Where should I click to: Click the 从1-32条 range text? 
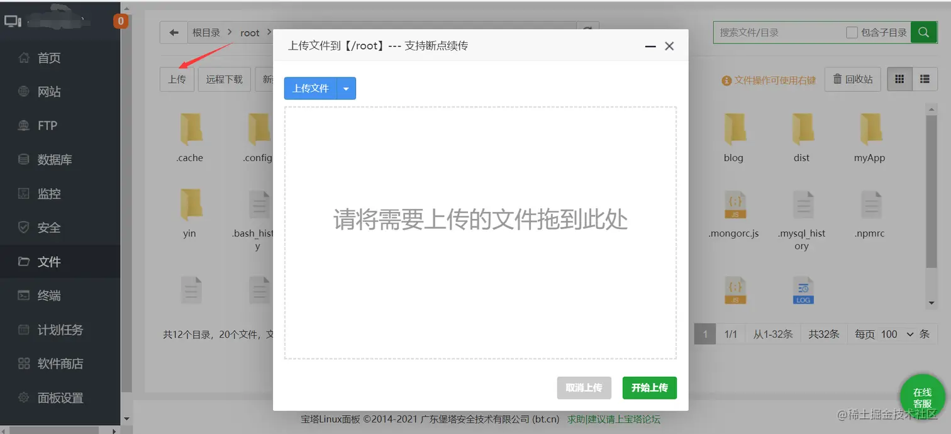click(773, 334)
